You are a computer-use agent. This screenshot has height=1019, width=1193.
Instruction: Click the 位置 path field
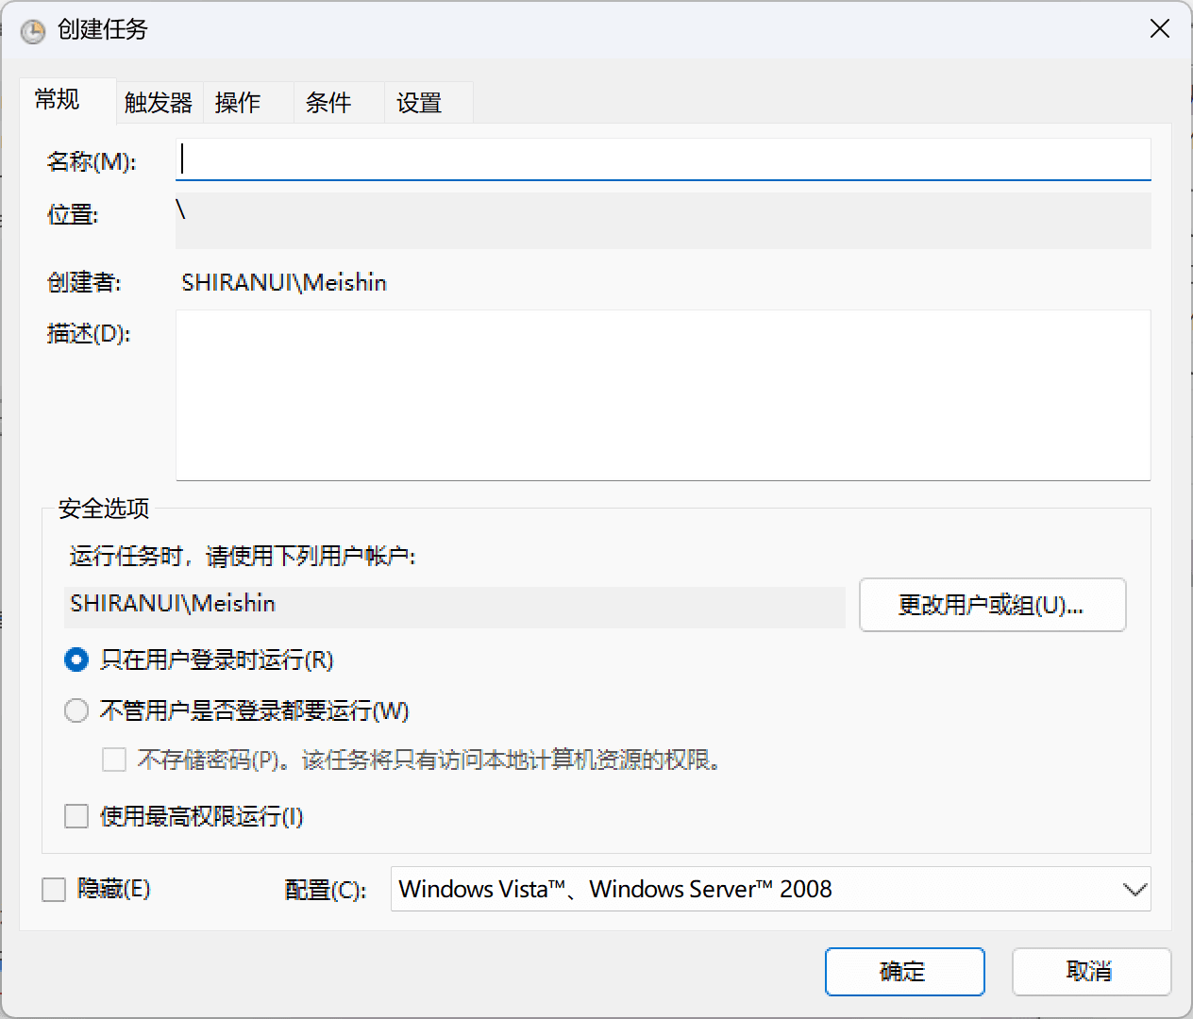pyautogui.click(x=663, y=220)
